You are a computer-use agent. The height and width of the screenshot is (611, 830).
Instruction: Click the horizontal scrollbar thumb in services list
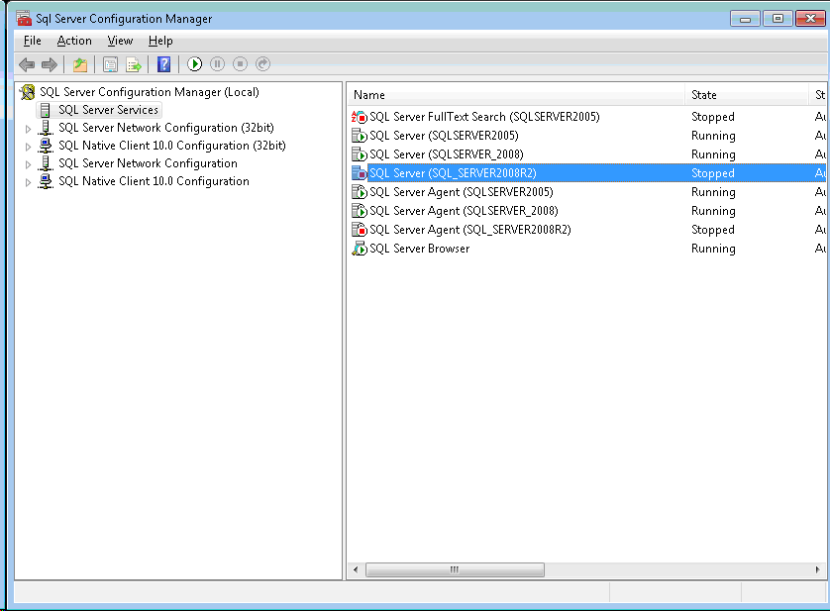tap(455, 570)
